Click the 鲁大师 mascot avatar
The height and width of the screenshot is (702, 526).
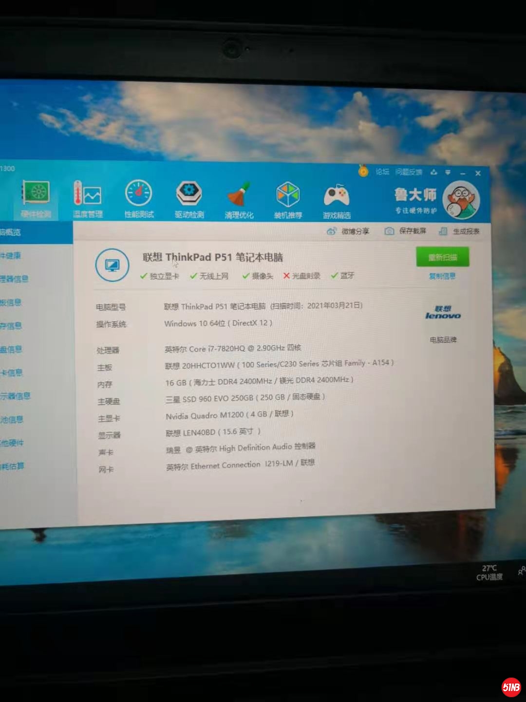click(461, 199)
